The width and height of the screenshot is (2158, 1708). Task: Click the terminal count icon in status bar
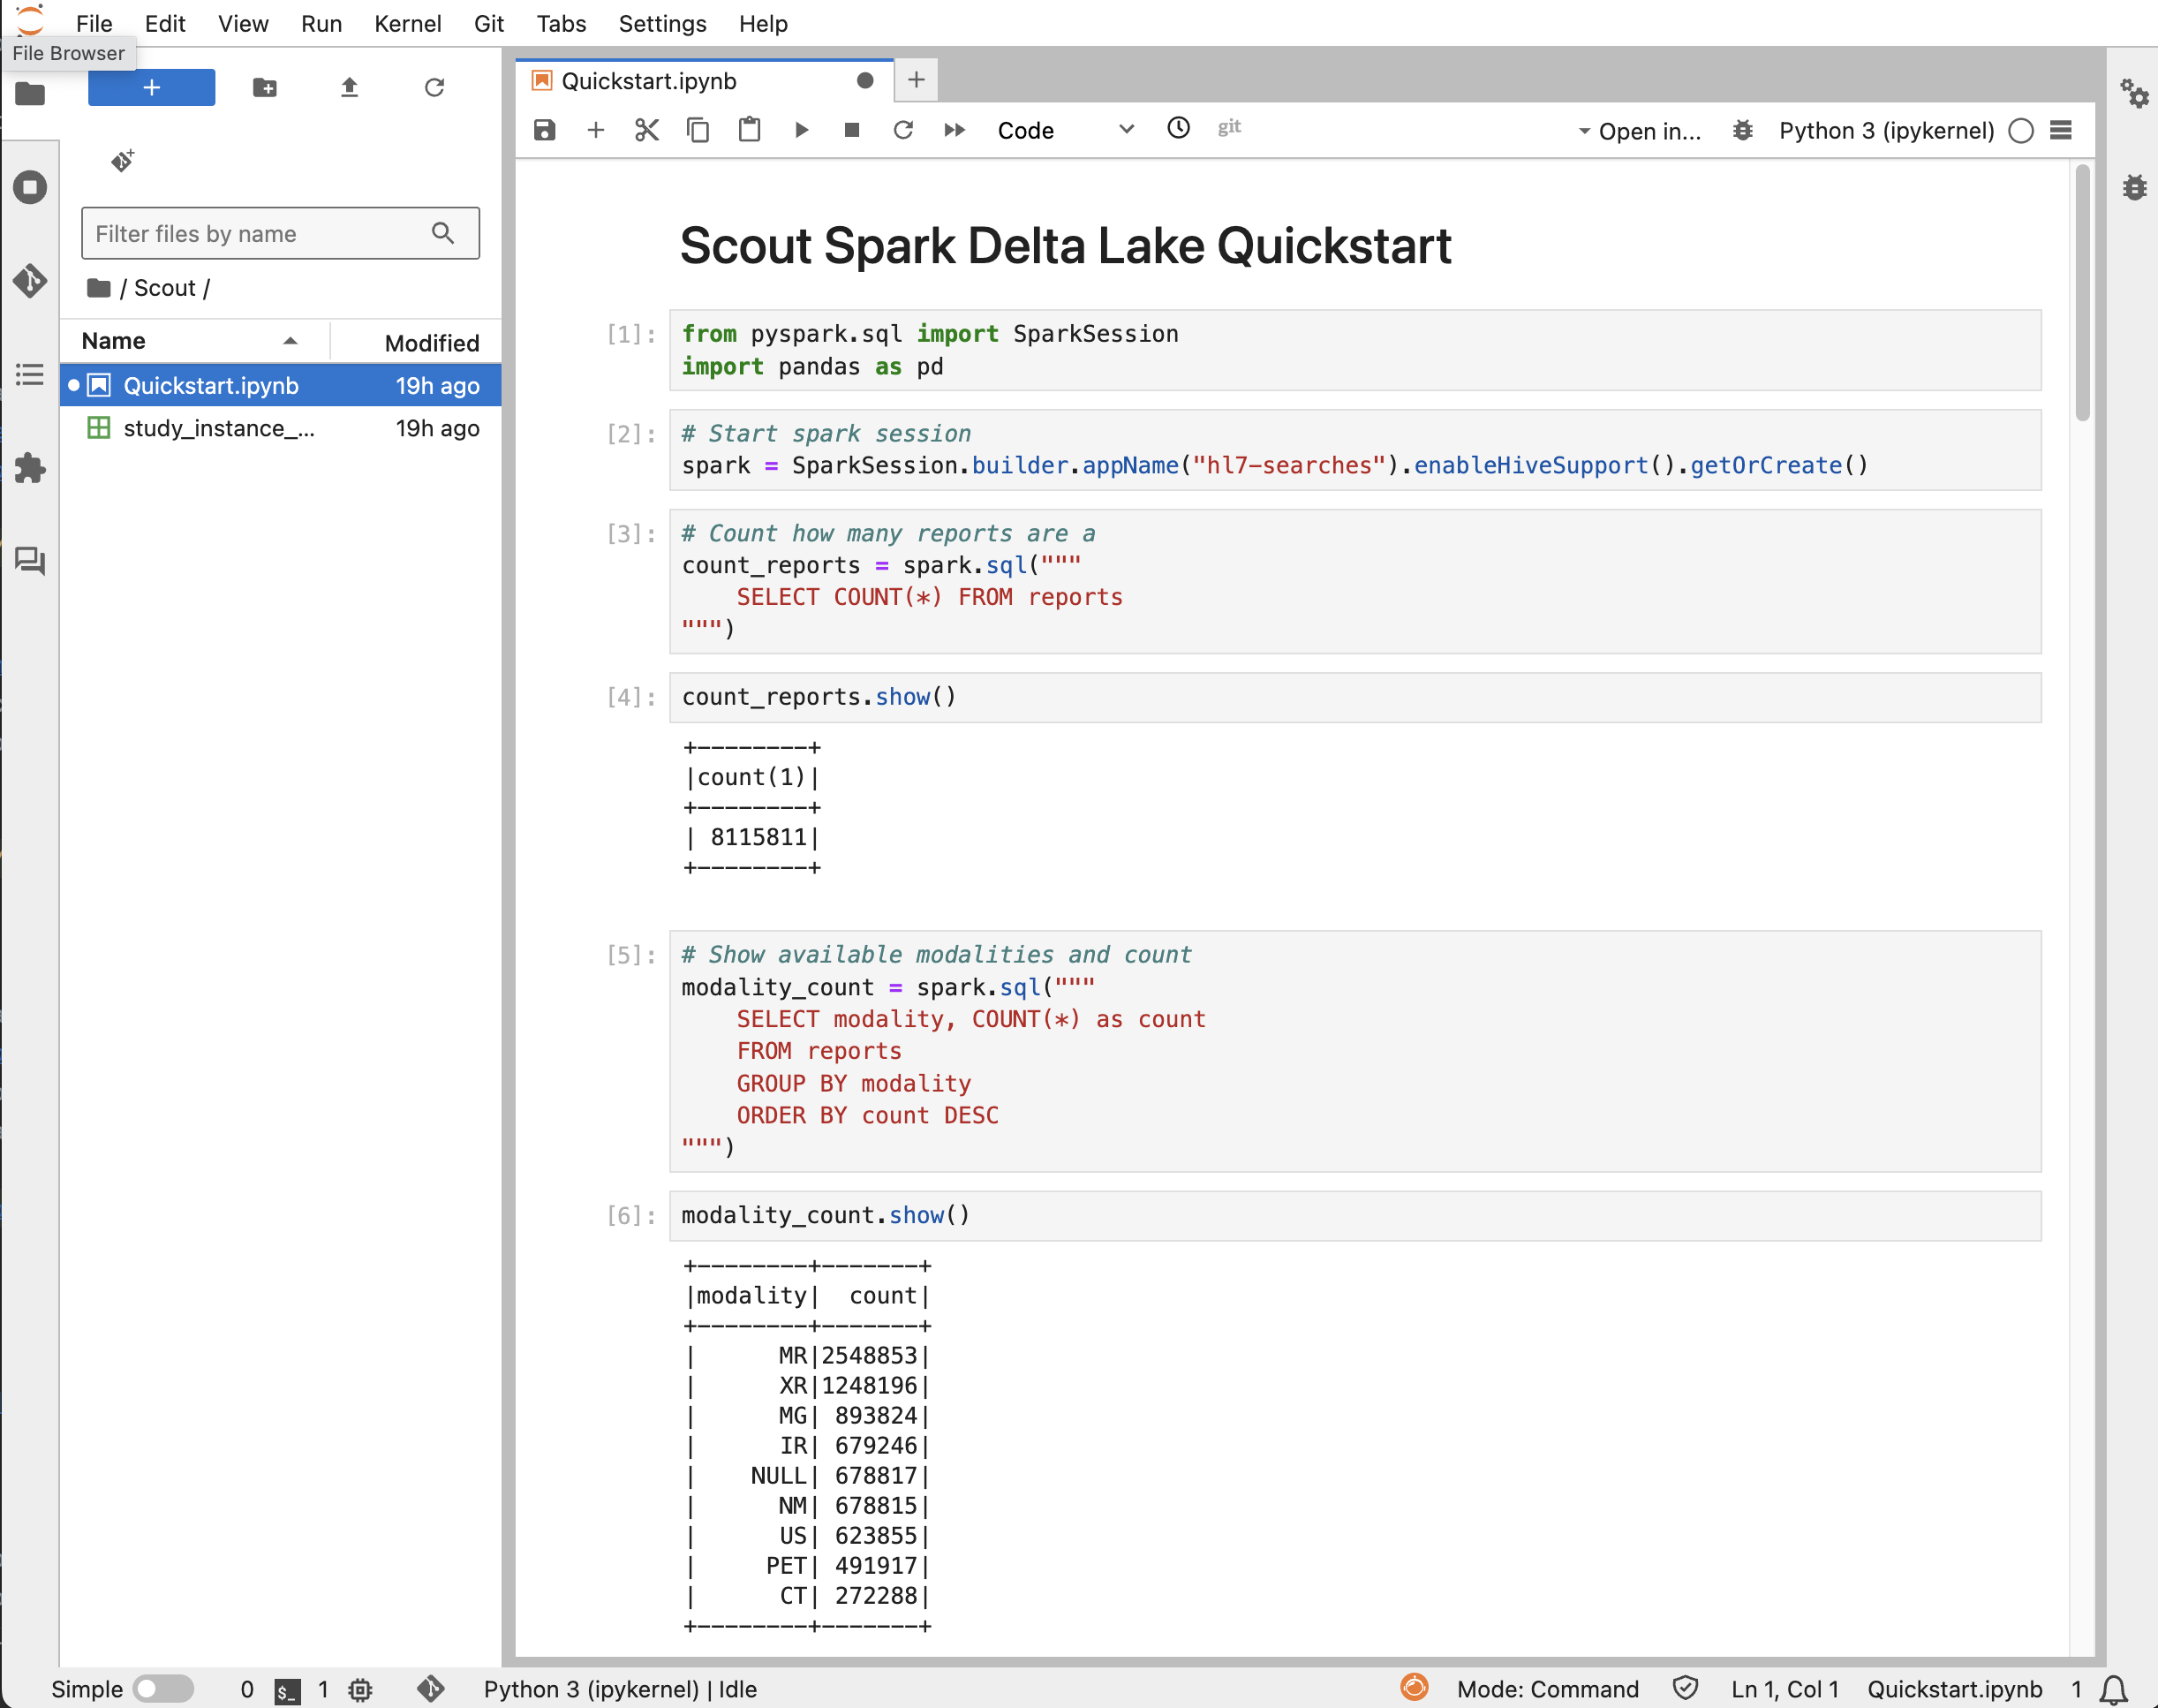287,1690
